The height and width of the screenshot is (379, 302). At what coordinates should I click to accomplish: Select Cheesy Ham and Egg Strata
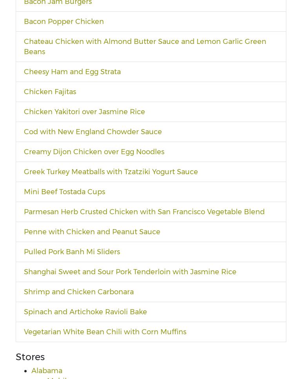coord(72,71)
